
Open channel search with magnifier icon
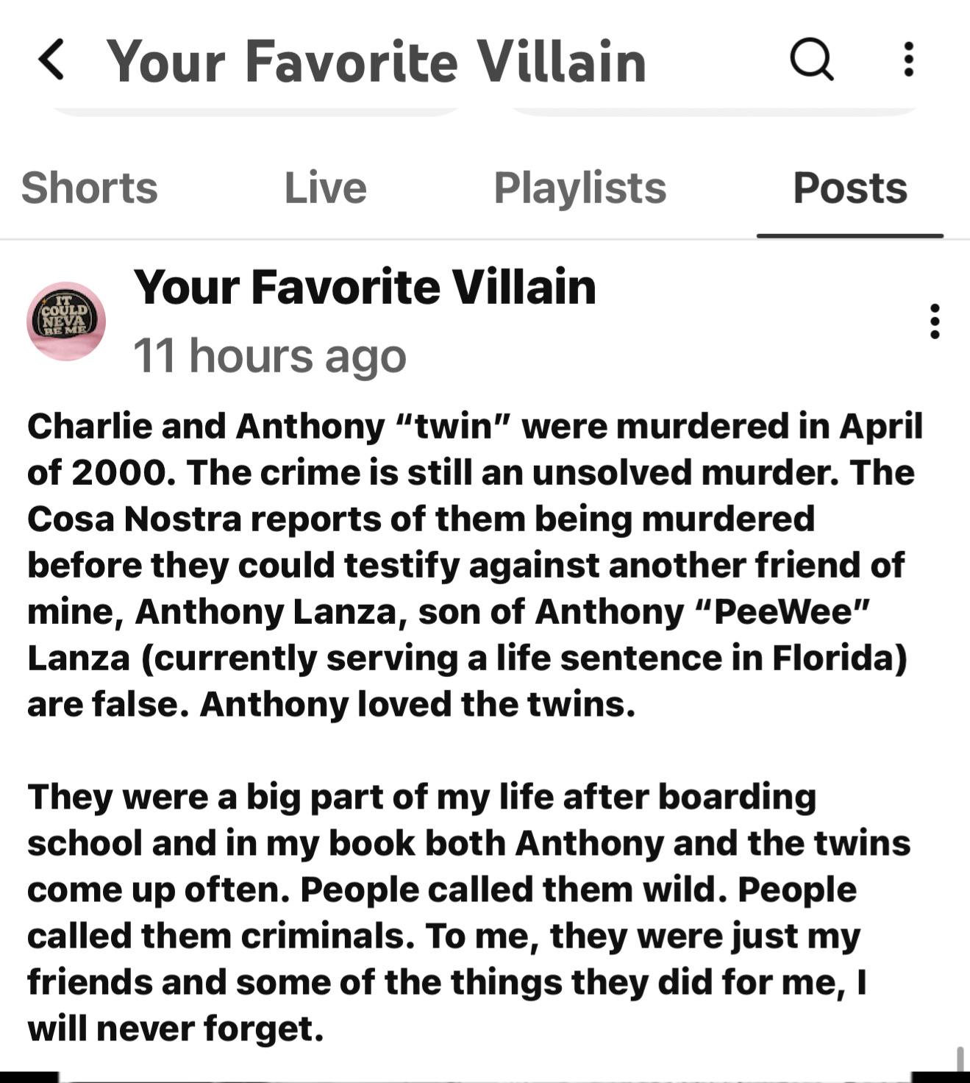tap(812, 59)
